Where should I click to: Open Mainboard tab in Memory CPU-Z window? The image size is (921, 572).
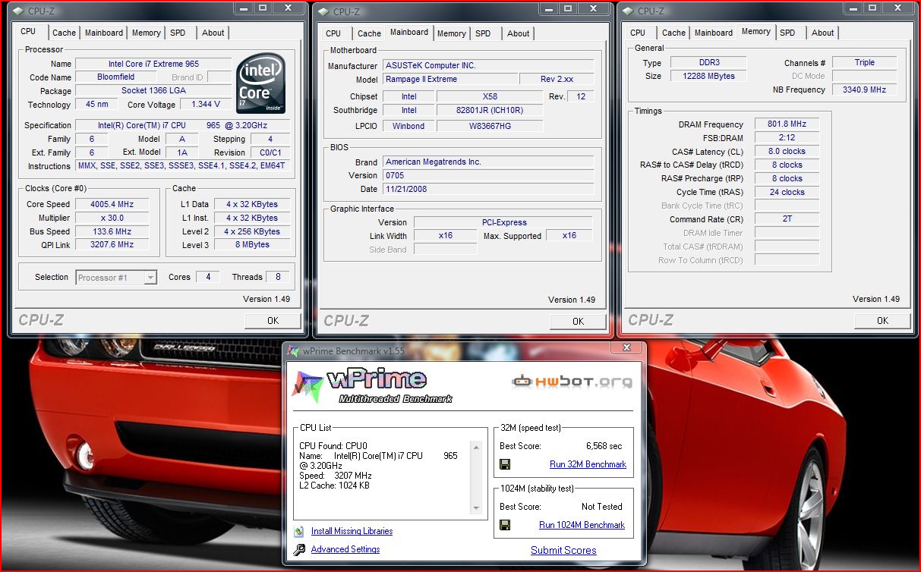pyautogui.click(x=714, y=33)
